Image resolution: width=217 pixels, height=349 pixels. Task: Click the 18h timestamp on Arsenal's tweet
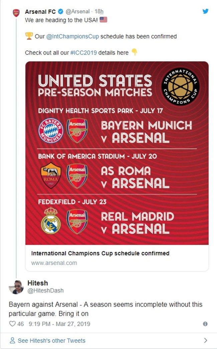coord(99,11)
